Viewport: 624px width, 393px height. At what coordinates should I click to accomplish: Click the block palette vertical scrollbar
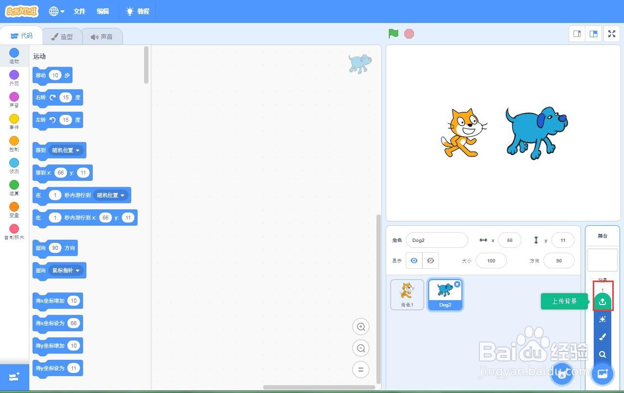pos(146,65)
